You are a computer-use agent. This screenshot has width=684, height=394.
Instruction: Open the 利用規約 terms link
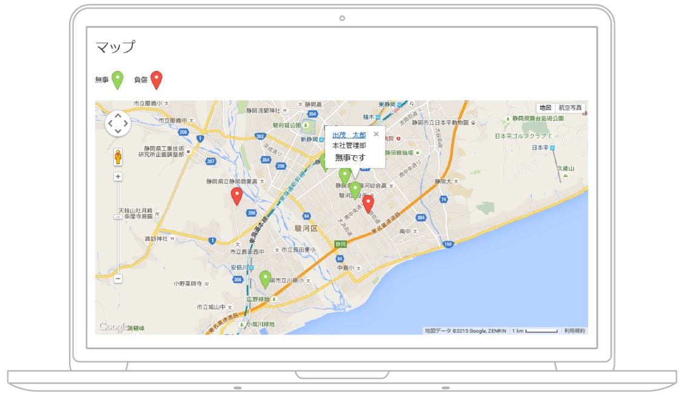coord(574,331)
